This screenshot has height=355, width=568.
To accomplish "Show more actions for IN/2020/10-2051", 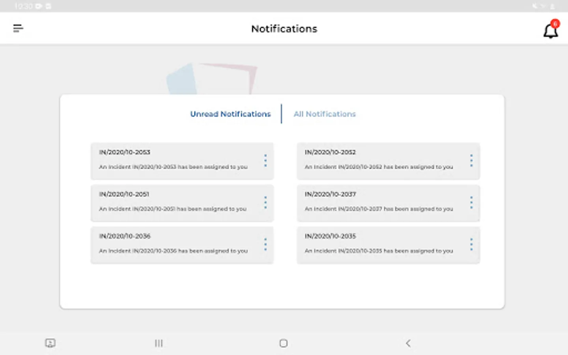I will tap(265, 203).
